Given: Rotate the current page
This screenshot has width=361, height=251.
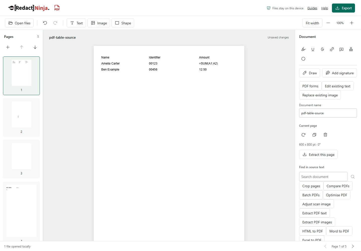Looking at the screenshot, I should (x=303, y=135).
